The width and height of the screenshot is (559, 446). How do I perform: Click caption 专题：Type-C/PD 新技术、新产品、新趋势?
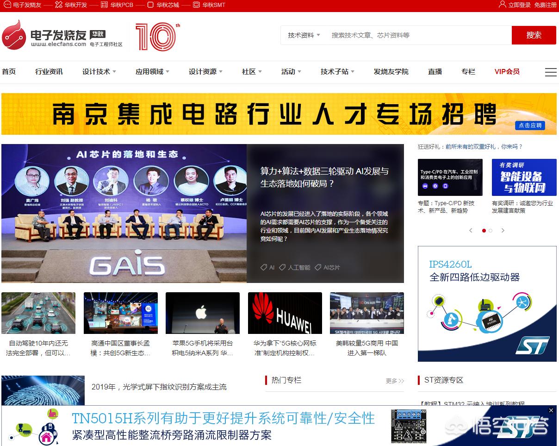click(x=447, y=207)
